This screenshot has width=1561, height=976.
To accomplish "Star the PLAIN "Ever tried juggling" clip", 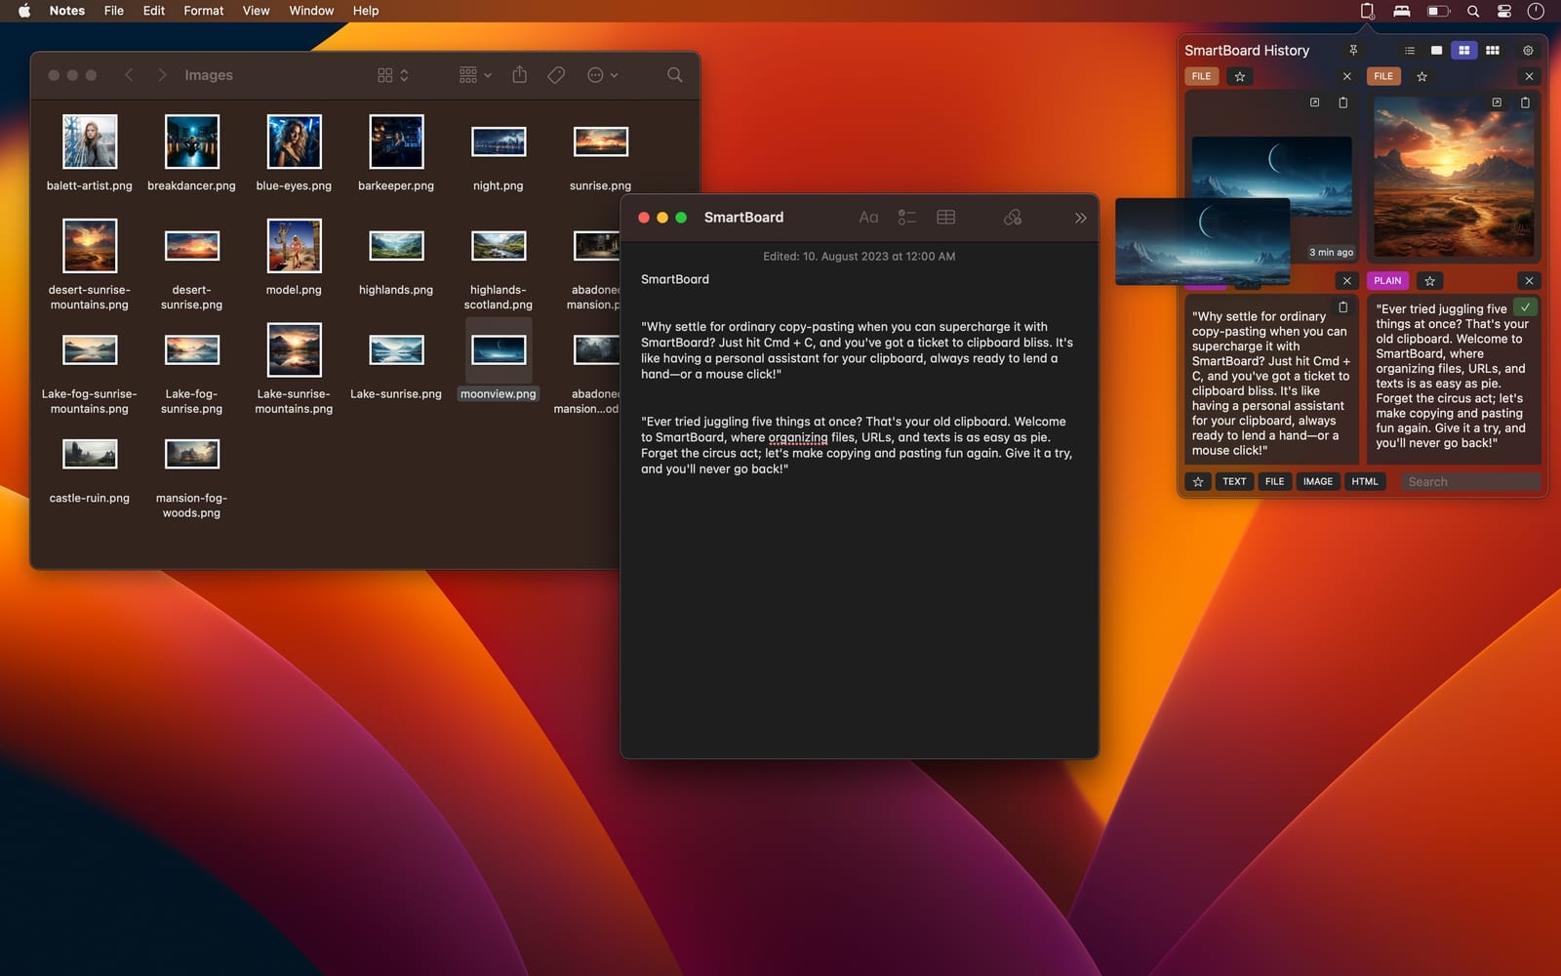I will (1430, 281).
